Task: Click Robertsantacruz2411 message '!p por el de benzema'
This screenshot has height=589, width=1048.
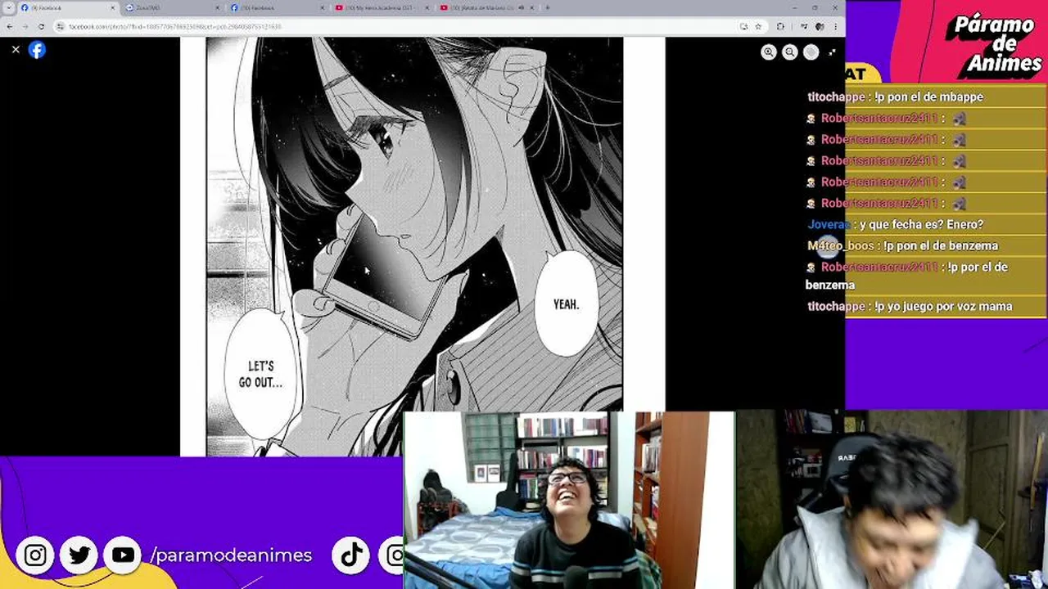Action: (906, 276)
